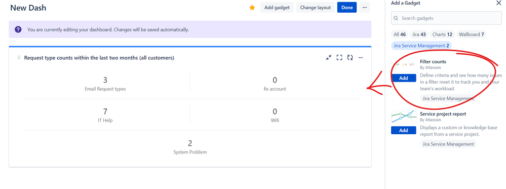
Task: Click the Jira Service Management tag under Filter counts
Action: pyautogui.click(x=448, y=98)
